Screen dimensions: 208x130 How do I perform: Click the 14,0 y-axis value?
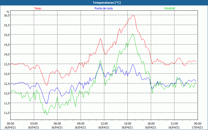(x=7, y=54)
